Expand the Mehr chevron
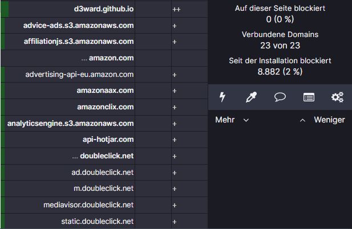The height and width of the screenshot is (229, 352). click(x=246, y=120)
